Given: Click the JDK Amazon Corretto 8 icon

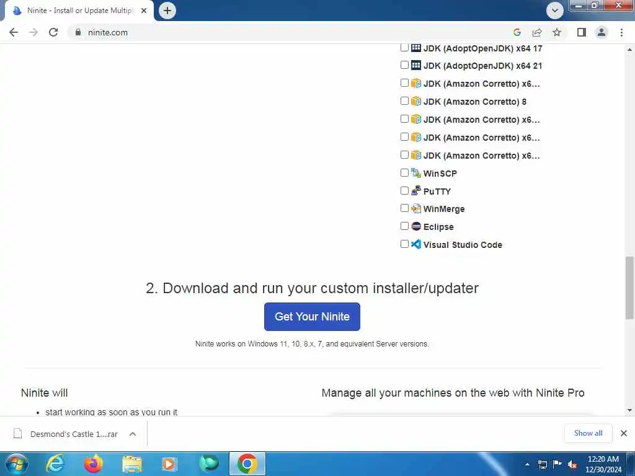Looking at the screenshot, I should (x=416, y=101).
